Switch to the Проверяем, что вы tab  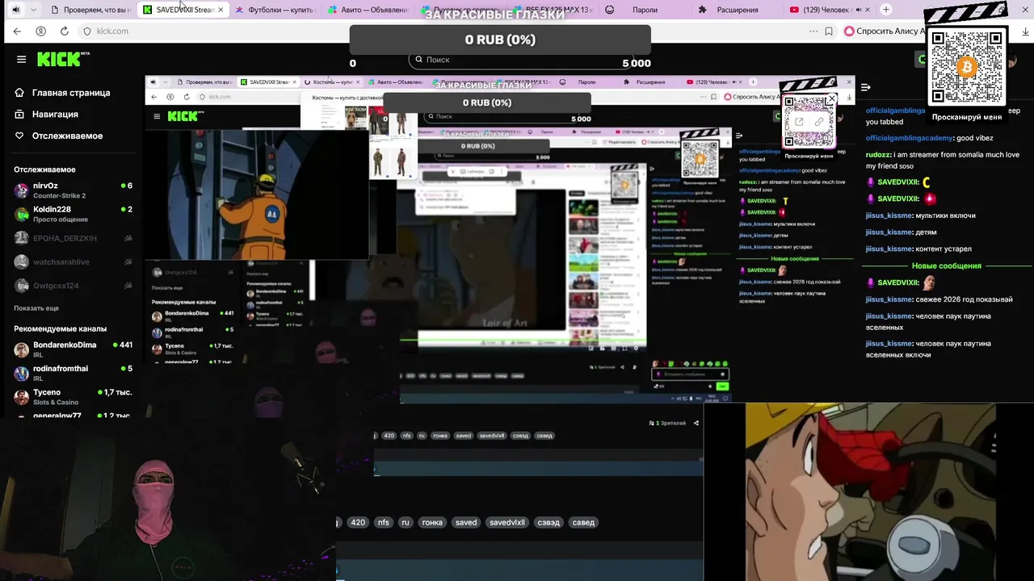click(90, 10)
